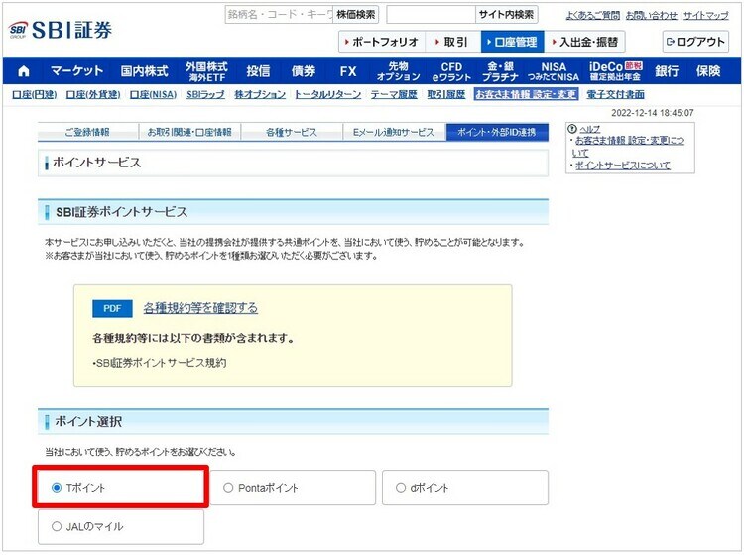The image size is (744, 555).
Task: Click the 株価検索 button
Action: pos(356,15)
